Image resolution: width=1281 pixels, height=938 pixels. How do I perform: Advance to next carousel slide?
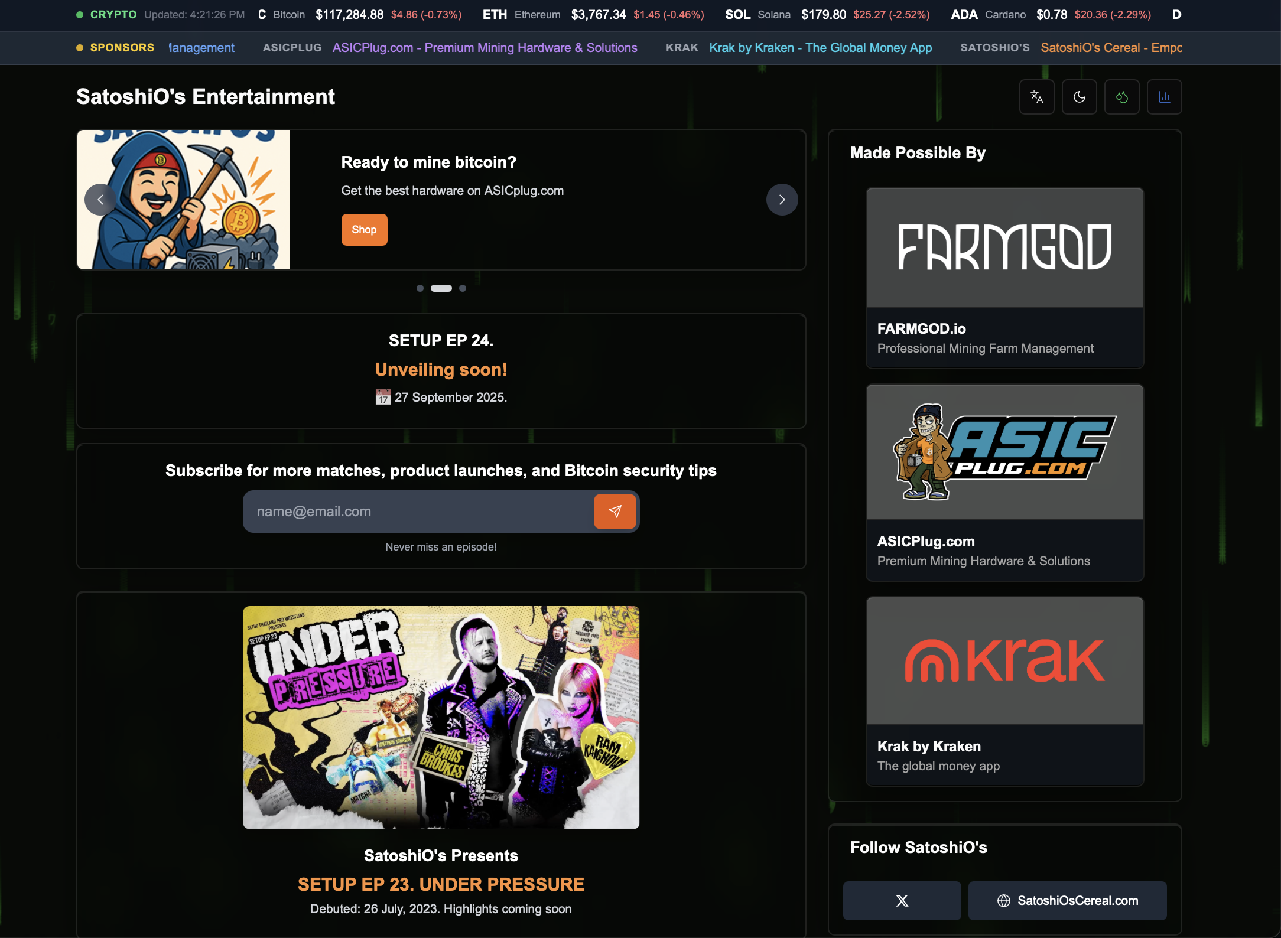point(782,200)
